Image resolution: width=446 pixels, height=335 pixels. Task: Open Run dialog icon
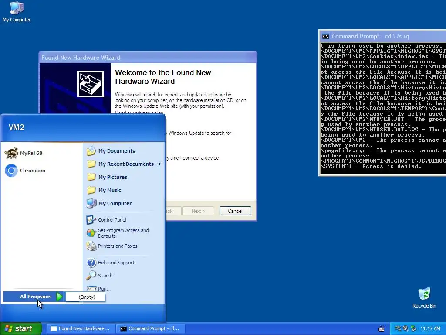(91, 288)
